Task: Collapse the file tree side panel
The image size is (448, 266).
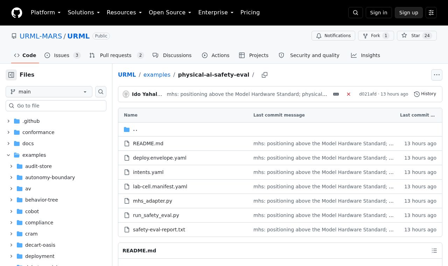Action: (11, 75)
